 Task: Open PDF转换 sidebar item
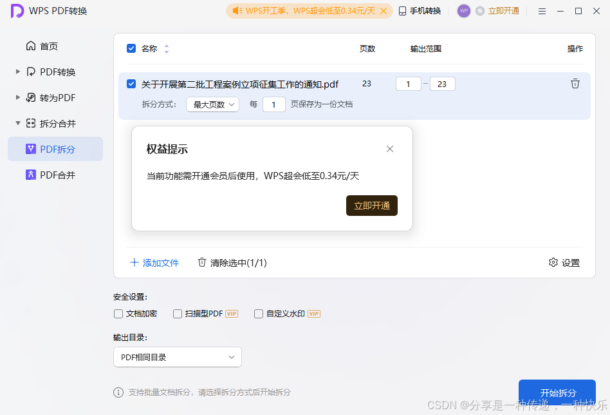coord(51,72)
